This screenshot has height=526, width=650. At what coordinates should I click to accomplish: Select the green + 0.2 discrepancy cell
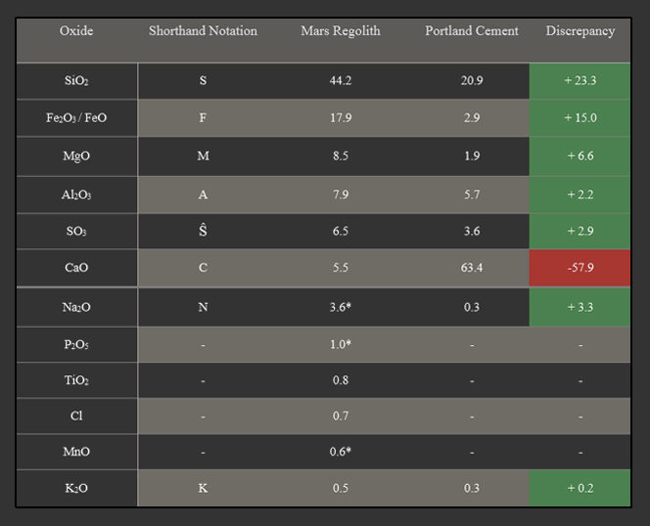[x=580, y=488]
